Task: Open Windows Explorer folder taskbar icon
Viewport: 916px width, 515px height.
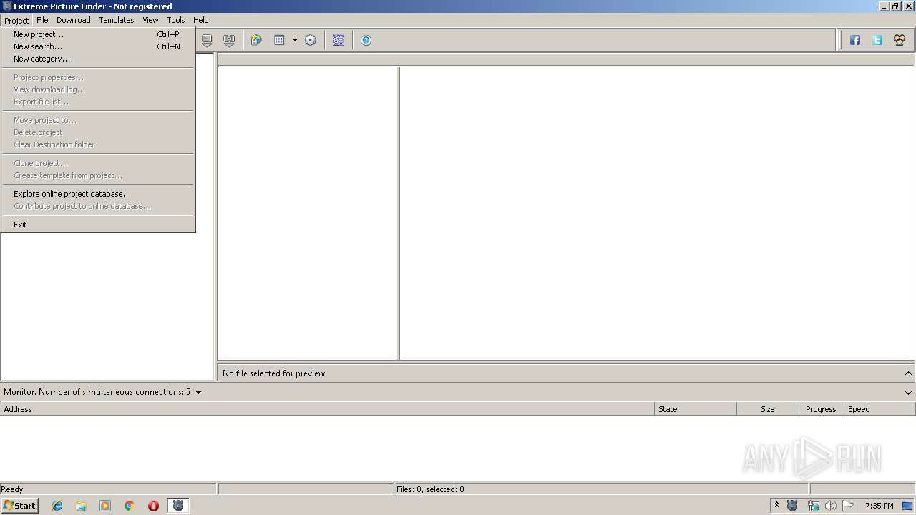Action: click(81, 506)
